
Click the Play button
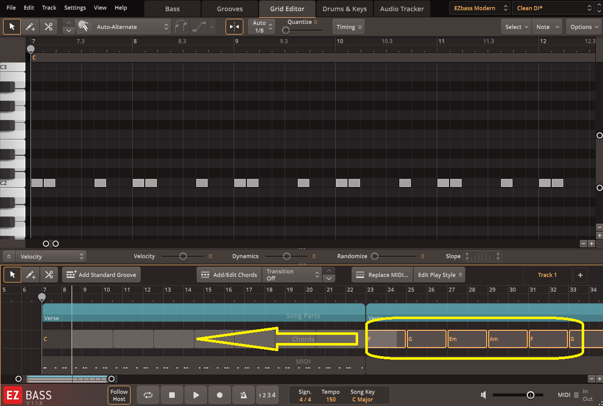pos(196,395)
